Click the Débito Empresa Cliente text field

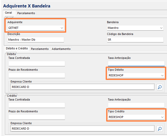(x=82, y=87)
